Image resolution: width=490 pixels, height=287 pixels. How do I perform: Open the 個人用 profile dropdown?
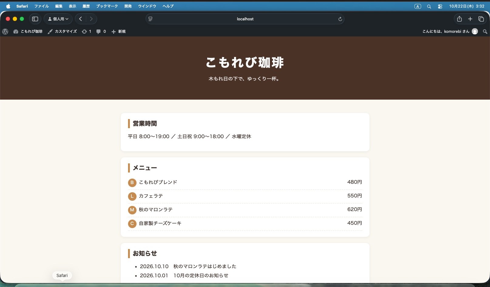[x=58, y=19]
